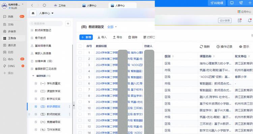Image resolution: width=253 pixels, height=134 pixels.
Task: Open the 人事中心 dropdown beside home icon
Action: (46, 13)
